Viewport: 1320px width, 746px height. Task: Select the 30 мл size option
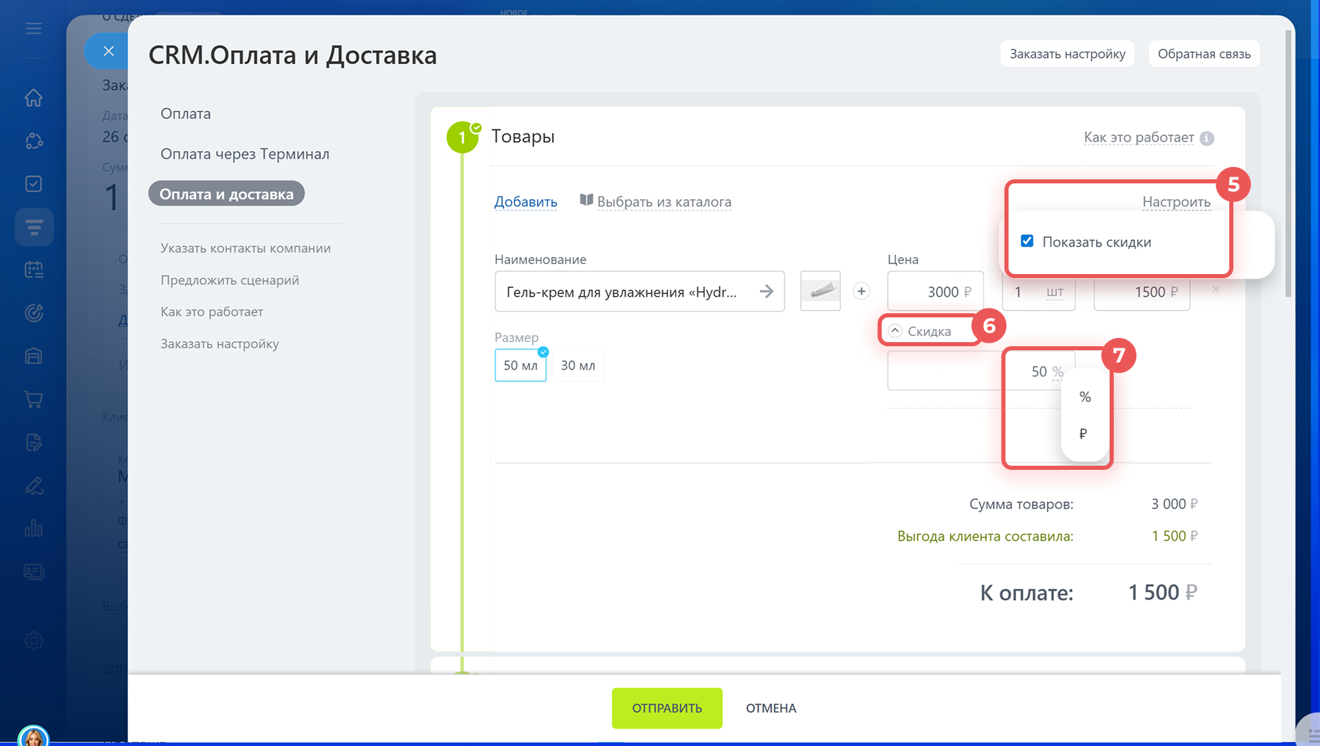(577, 365)
